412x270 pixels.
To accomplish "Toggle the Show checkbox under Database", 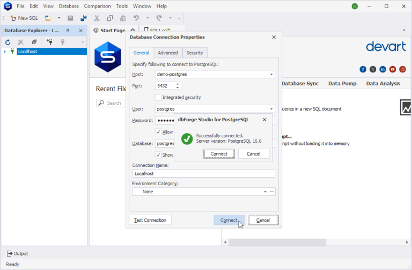I will coord(158,155).
